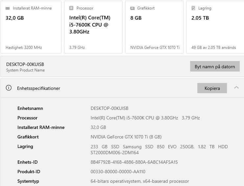This screenshot has width=244, height=186.
Task: Open the Lagring 2.05 TB card
Action: [215, 27]
